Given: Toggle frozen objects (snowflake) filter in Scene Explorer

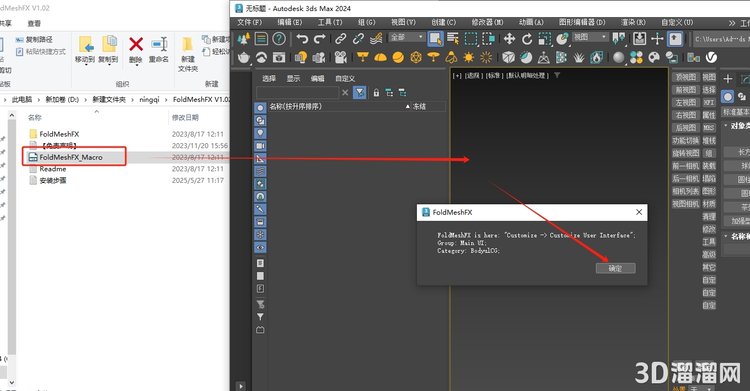Looking at the screenshot, I should [x=260, y=235].
